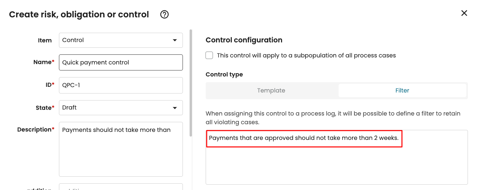Expand the State dropdown showing Draft
481x190 pixels.
point(121,108)
